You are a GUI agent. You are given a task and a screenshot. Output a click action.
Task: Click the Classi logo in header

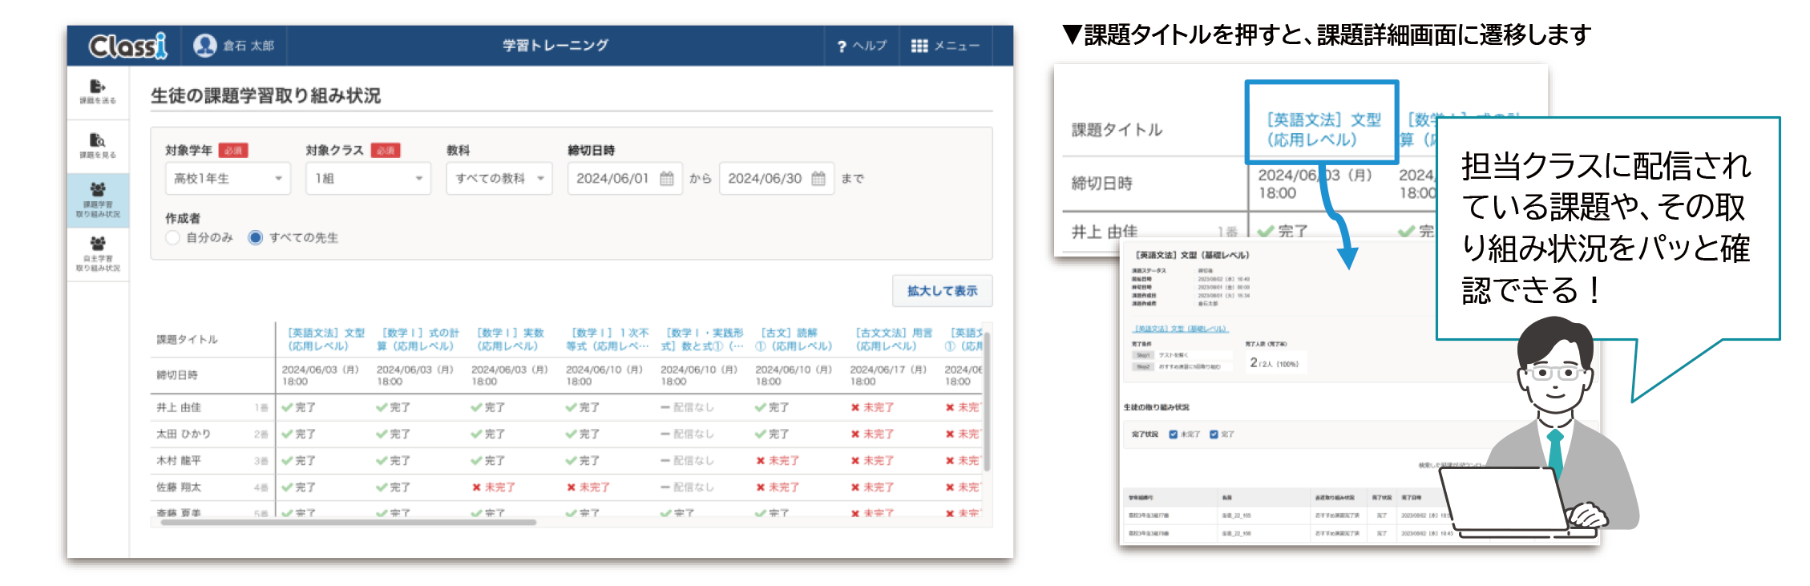click(x=128, y=46)
